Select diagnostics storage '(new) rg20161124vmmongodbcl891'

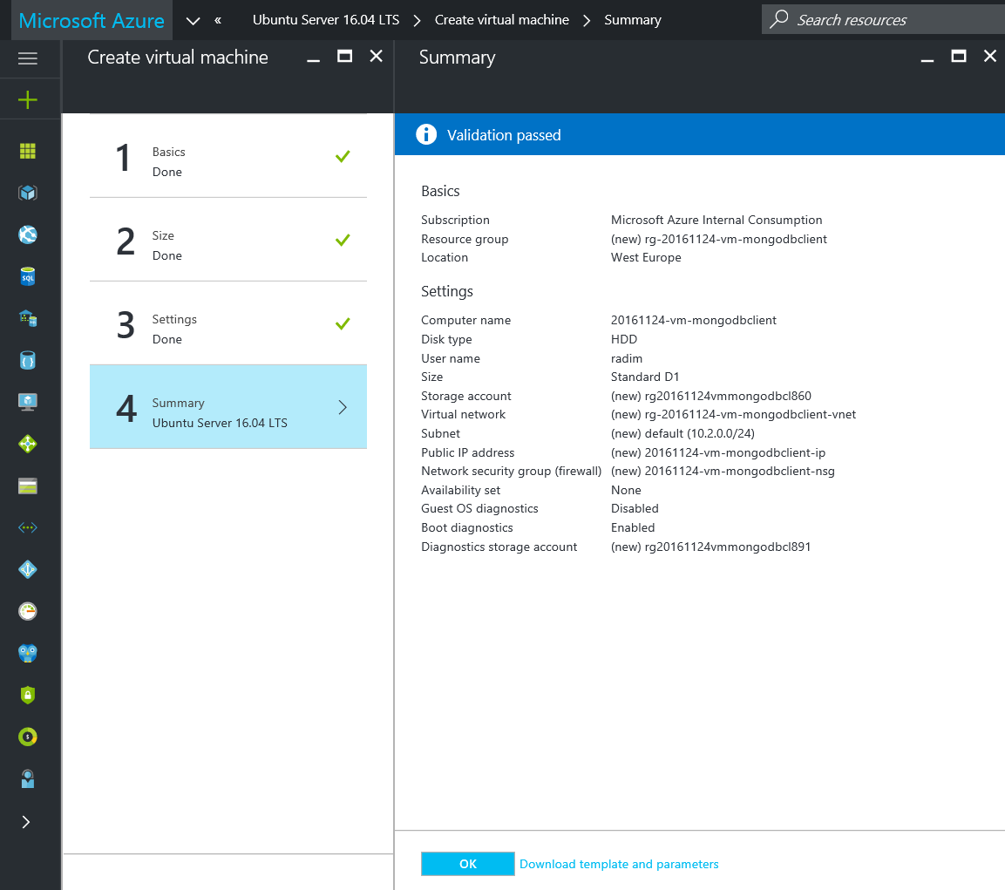tap(710, 547)
